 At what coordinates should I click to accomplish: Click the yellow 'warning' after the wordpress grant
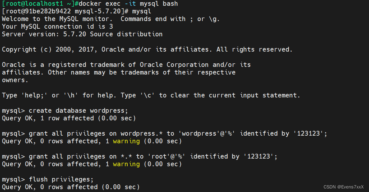pos(126,141)
